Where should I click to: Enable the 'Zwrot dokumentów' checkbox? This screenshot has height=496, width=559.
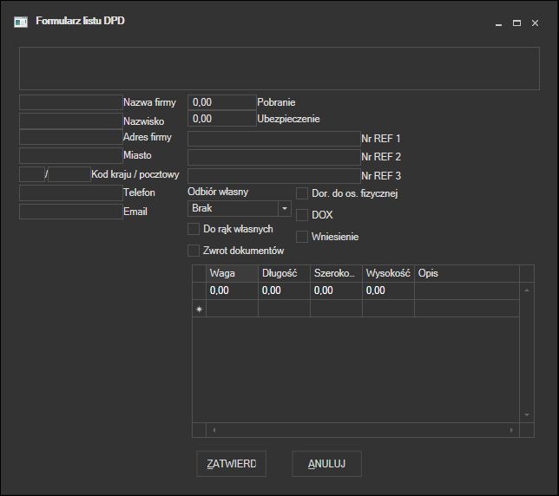(194, 251)
